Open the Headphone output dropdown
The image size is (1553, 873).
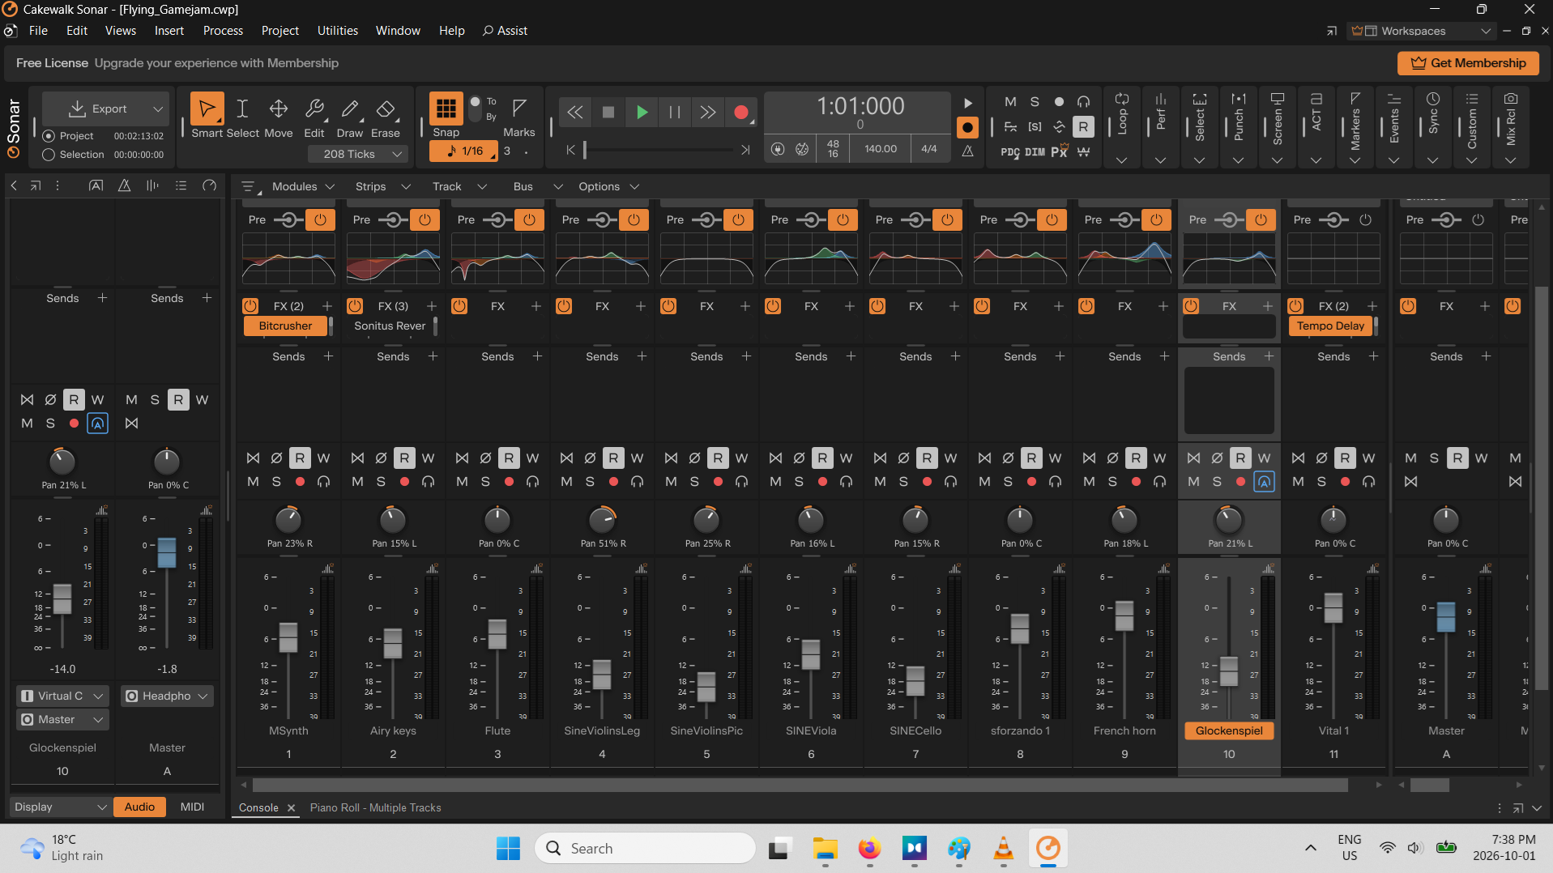click(167, 696)
